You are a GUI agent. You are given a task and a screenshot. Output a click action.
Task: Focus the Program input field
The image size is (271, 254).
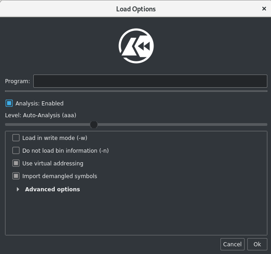(x=150, y=81)
